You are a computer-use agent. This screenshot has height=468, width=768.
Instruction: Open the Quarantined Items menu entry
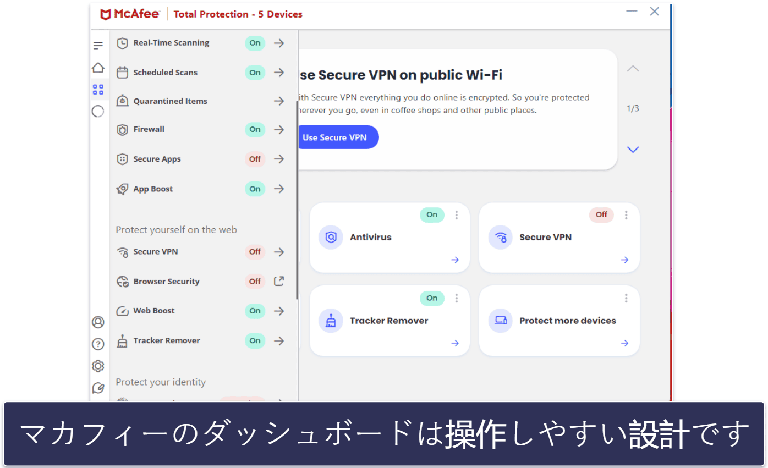pos(201,101)
